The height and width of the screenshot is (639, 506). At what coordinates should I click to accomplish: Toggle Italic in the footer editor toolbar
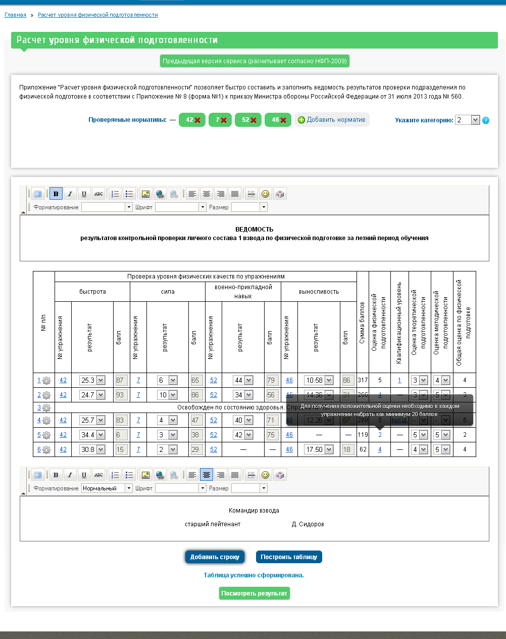[70, 475]
